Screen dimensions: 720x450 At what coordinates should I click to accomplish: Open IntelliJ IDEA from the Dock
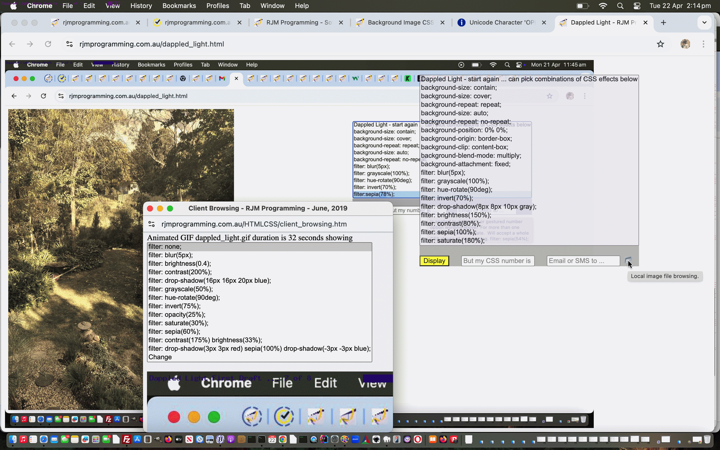click(324, 439)
